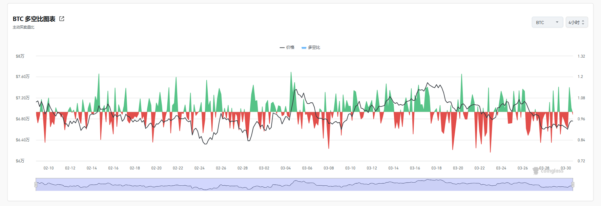The height and width of the screenshot is (206, 601).
Task: Click the 主动买卖量比 subtitle text
Action: tap(23, 27)
